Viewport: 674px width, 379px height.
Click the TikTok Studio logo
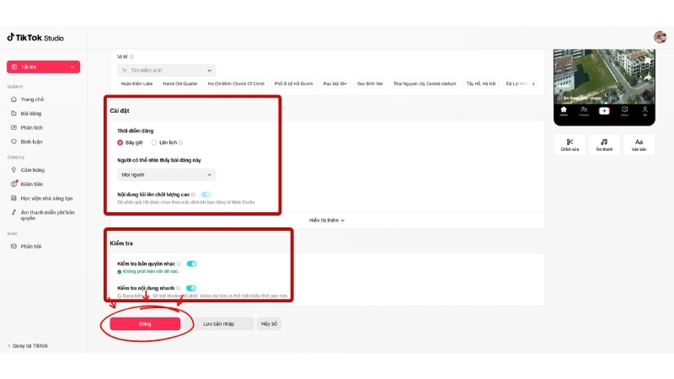pyautogui.click(x=35, y=38)
